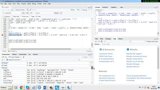Image resolution: width=160 pixels, height=90 pixels.
Task: Open Home dropdown in Help pane
Action: pyautogui.click(x=97, y=44)
